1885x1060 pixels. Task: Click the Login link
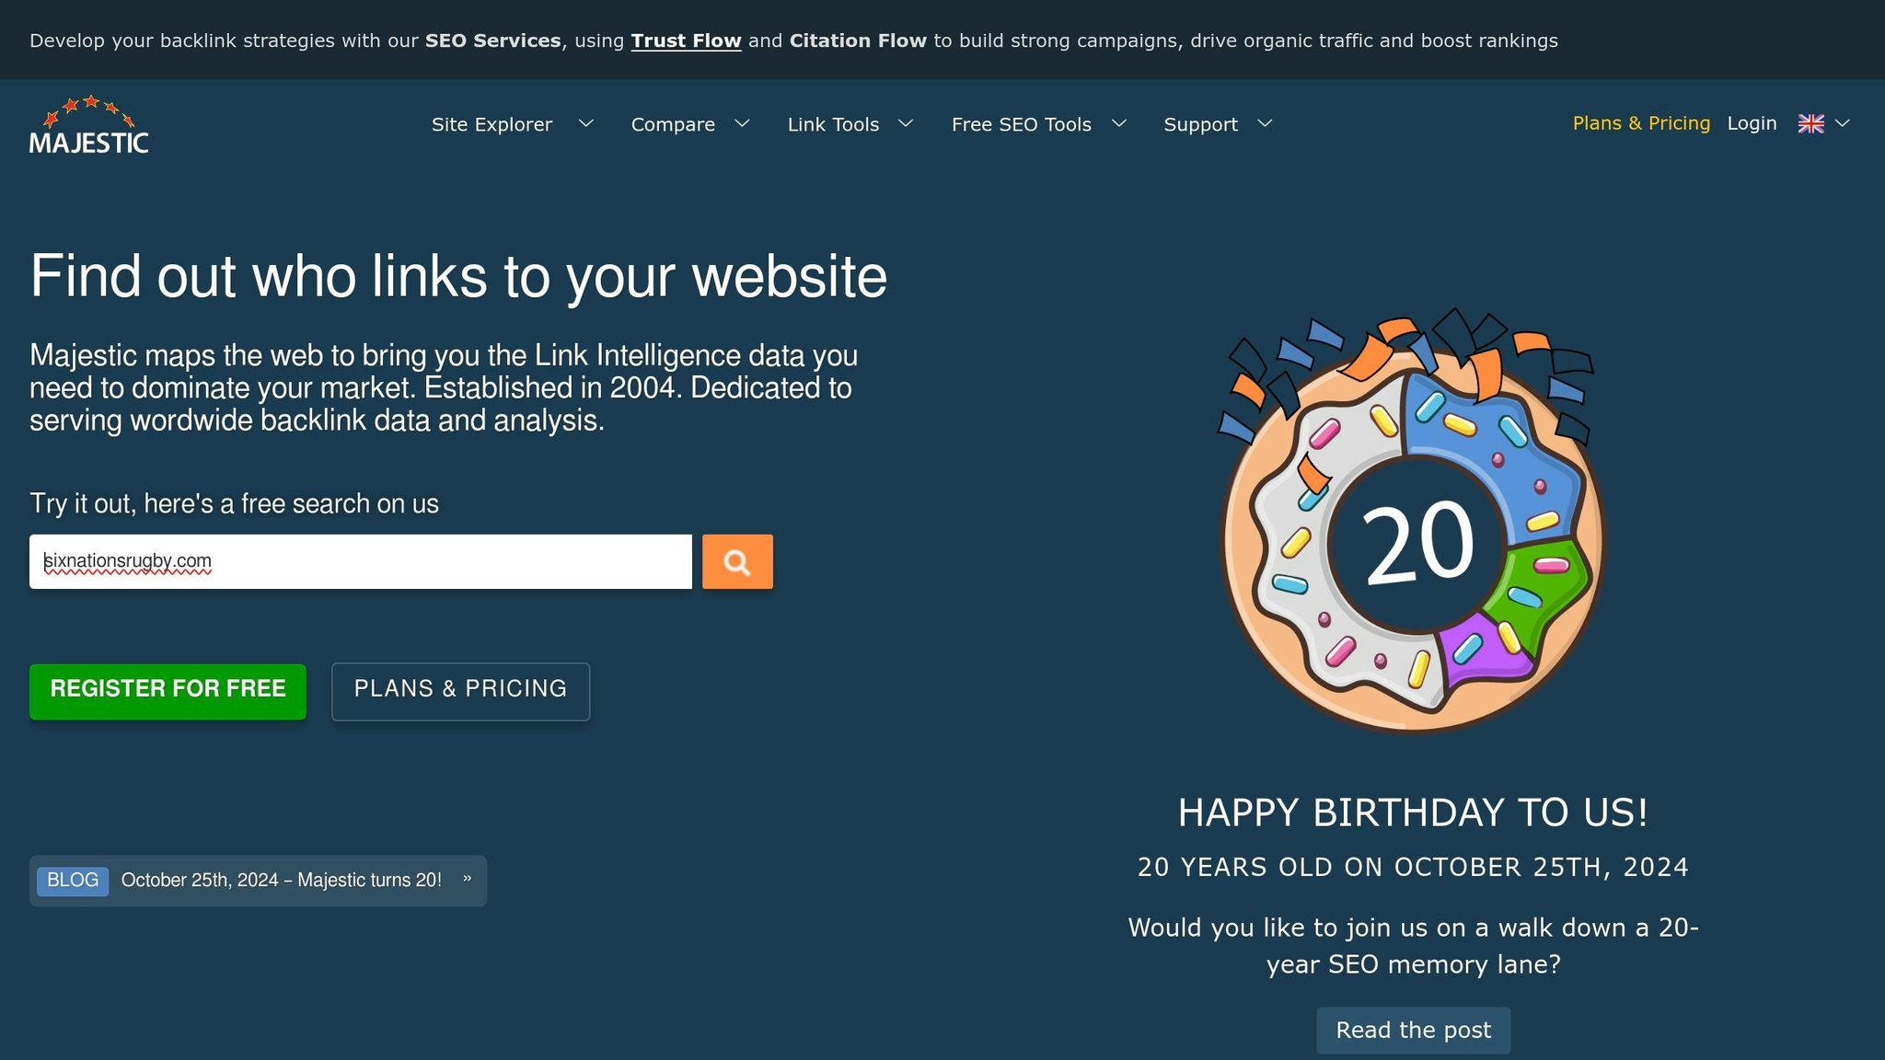(x=1752, y=123)
